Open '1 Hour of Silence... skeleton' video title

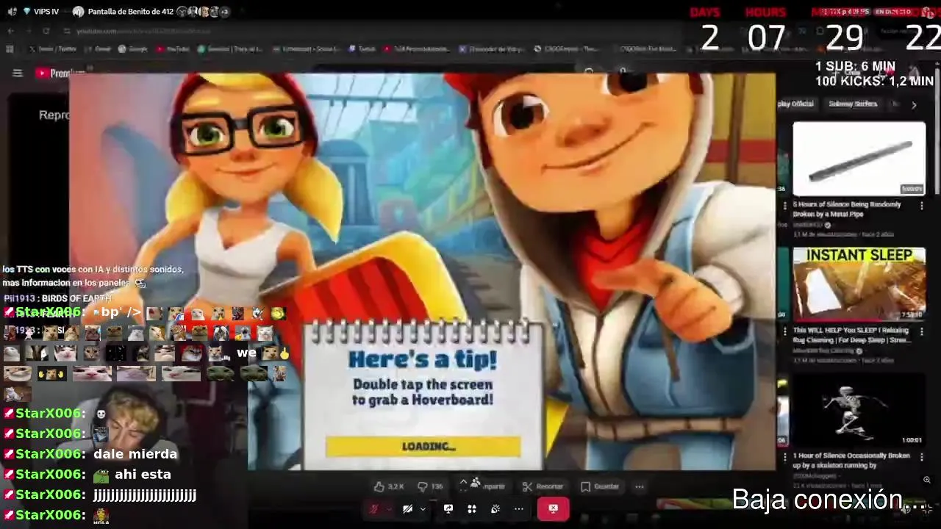pos(851,461)
